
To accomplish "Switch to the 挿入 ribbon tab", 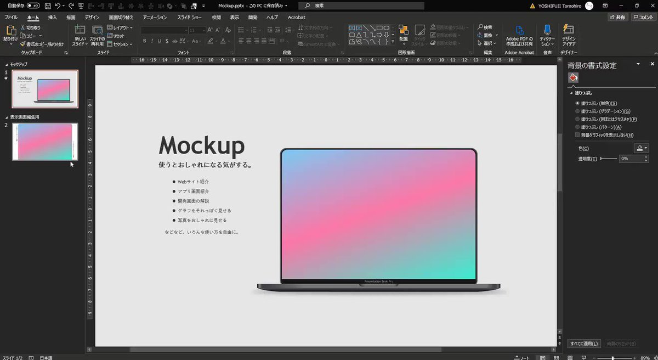I will [53, 17].
